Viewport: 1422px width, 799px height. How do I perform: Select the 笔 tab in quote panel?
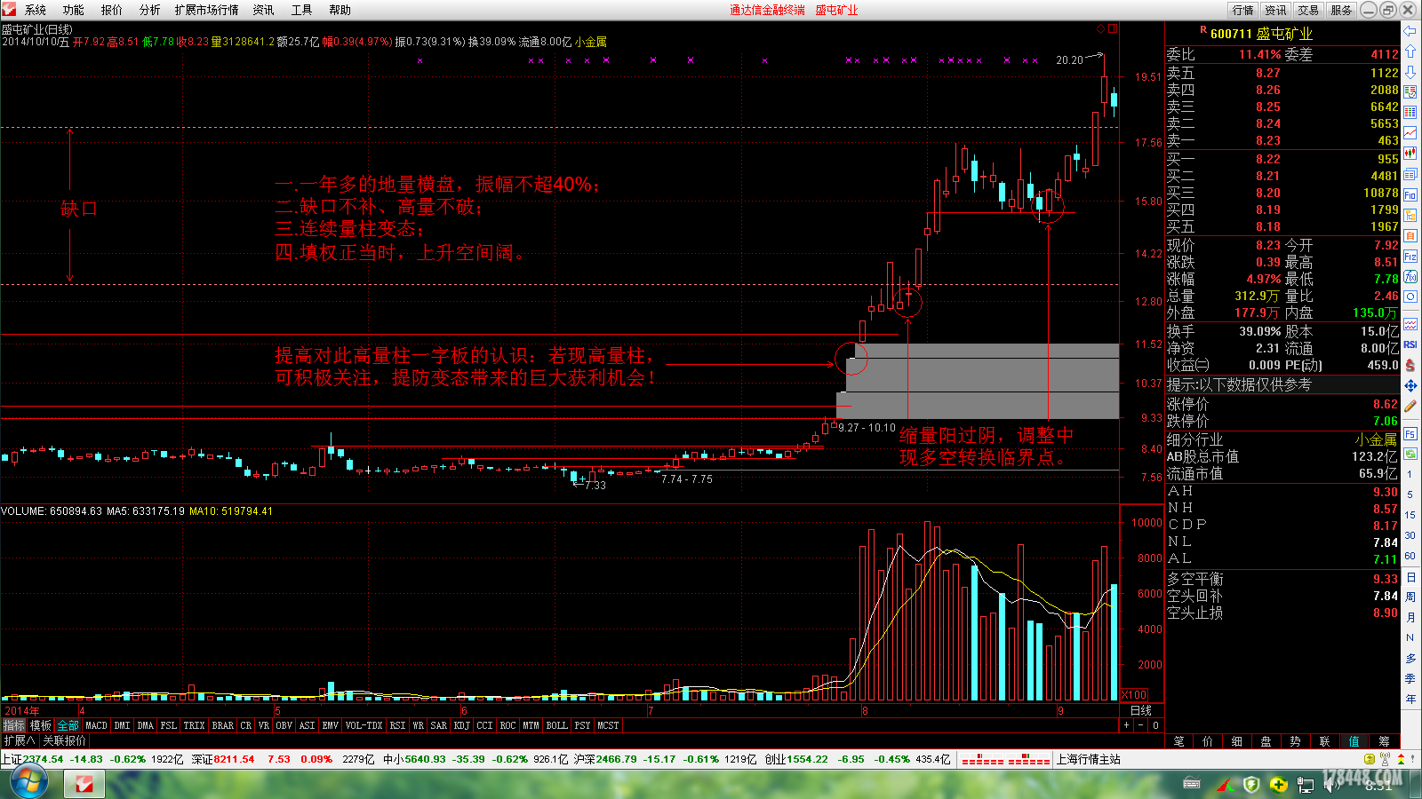point(1179,741)
